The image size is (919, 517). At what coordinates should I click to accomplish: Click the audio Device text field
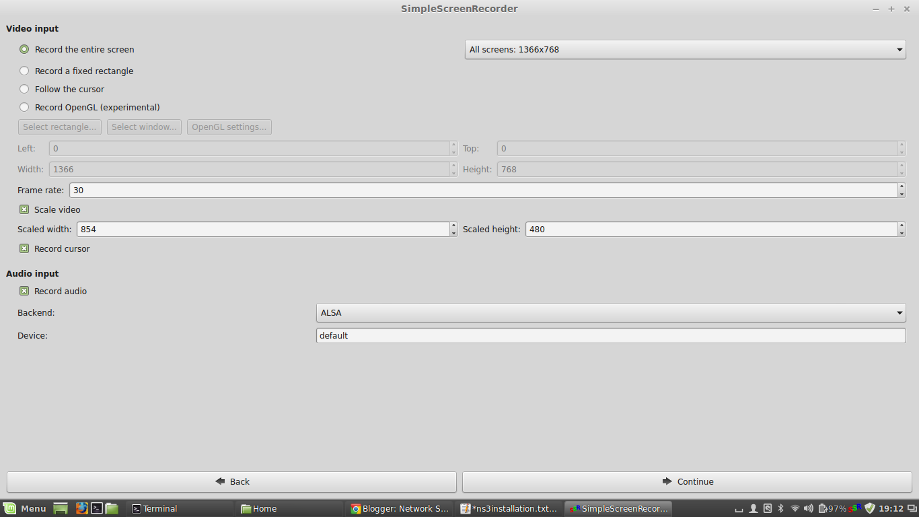[611, 335]
